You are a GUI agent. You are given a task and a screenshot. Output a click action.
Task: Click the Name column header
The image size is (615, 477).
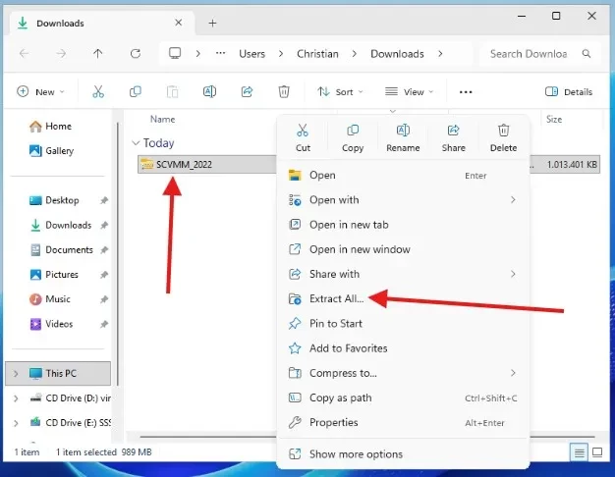coord(162,119)
